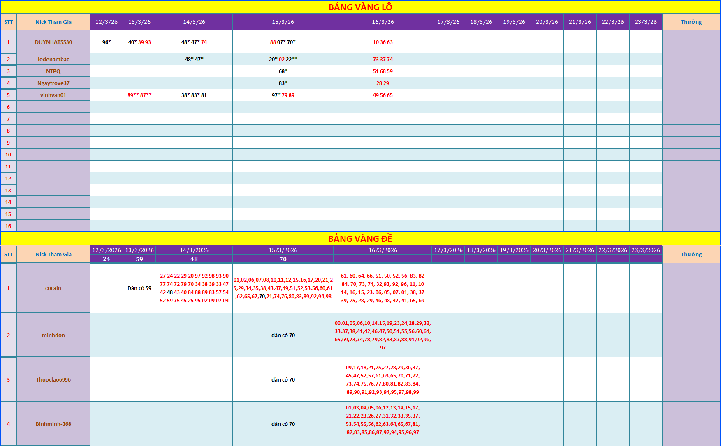The image size is (721, 446).
Task: Select the BẢNG VÀNG LÔ title banner
Action: click(x=360, y=7)
